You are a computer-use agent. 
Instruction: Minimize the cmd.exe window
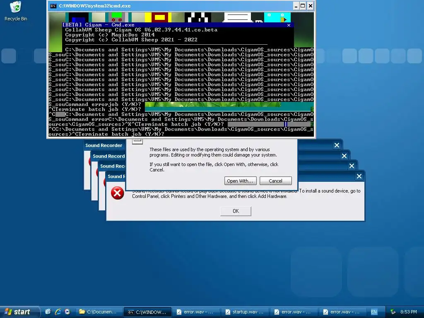296,6
